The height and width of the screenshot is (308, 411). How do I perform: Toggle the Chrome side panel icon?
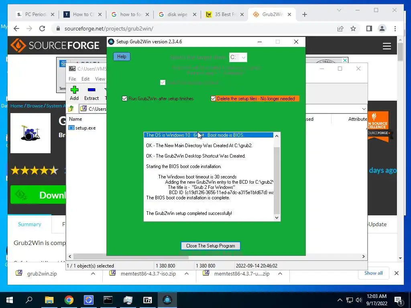coord(369,28)
